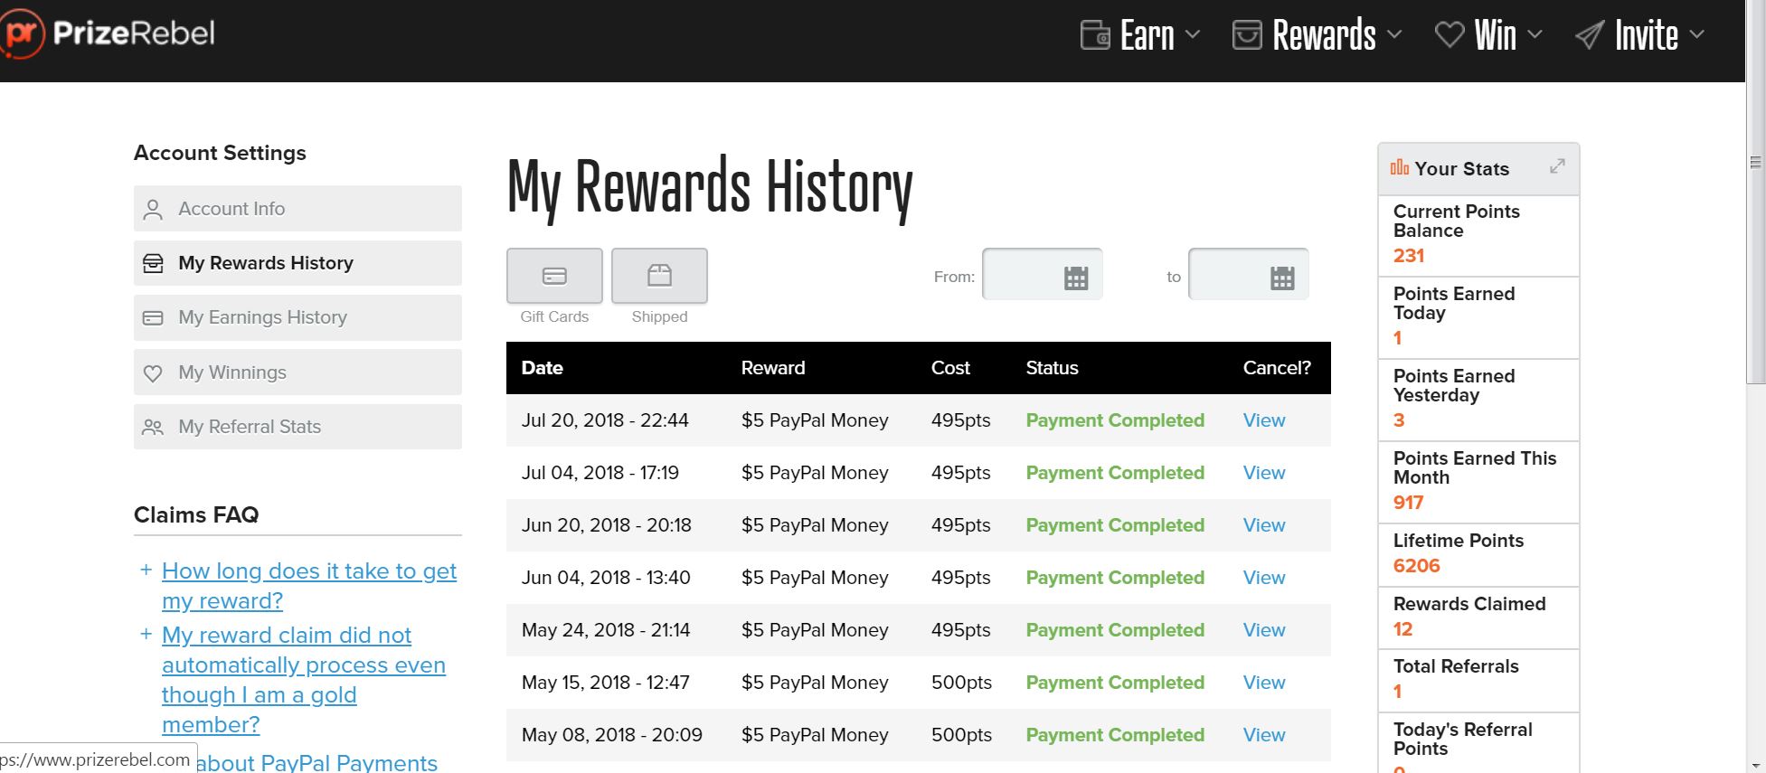Open My Referral Stats
The width and height of the screenshot is (1766, 773).
[297, 427]
